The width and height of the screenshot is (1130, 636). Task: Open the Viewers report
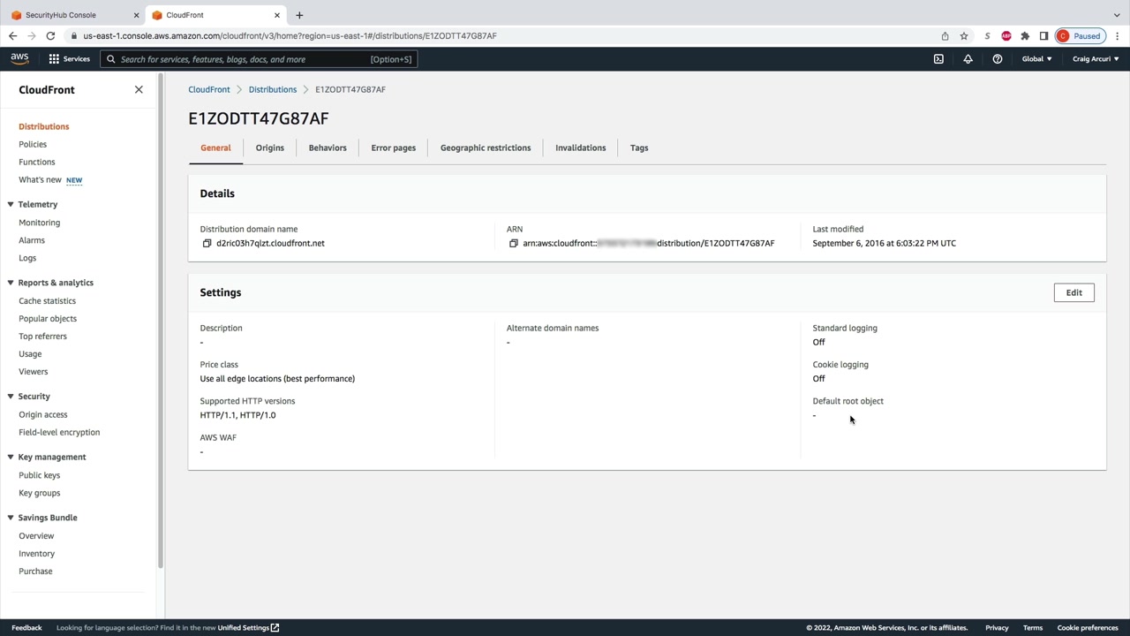pos(34,372)
